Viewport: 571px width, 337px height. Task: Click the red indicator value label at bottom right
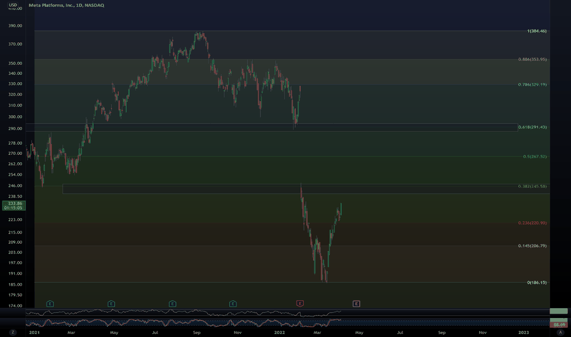point(559,325)
